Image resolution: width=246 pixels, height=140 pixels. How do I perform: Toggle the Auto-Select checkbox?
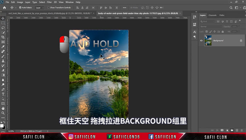[20, 8]
